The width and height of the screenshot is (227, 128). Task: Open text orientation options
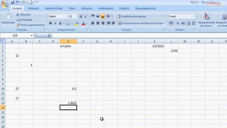[109, 16]
